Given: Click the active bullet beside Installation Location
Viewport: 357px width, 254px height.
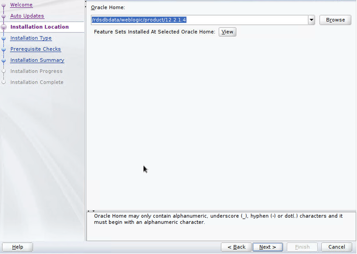Looking at the screenshot, I should coord(4,27).
